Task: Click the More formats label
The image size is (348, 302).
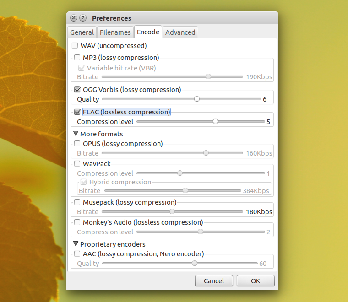Action: (102, 134)
